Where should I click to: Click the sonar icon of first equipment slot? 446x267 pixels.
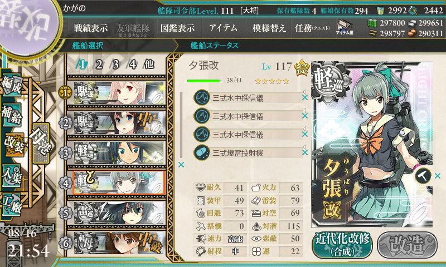click(x=202, y=98)
